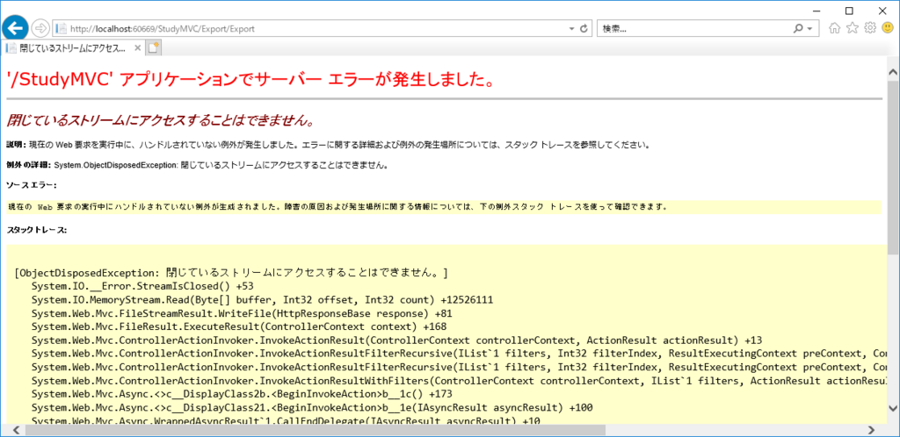Click the italic 閉じているストリーム error subtitle
900x437 pixels.
pos(160,121)
